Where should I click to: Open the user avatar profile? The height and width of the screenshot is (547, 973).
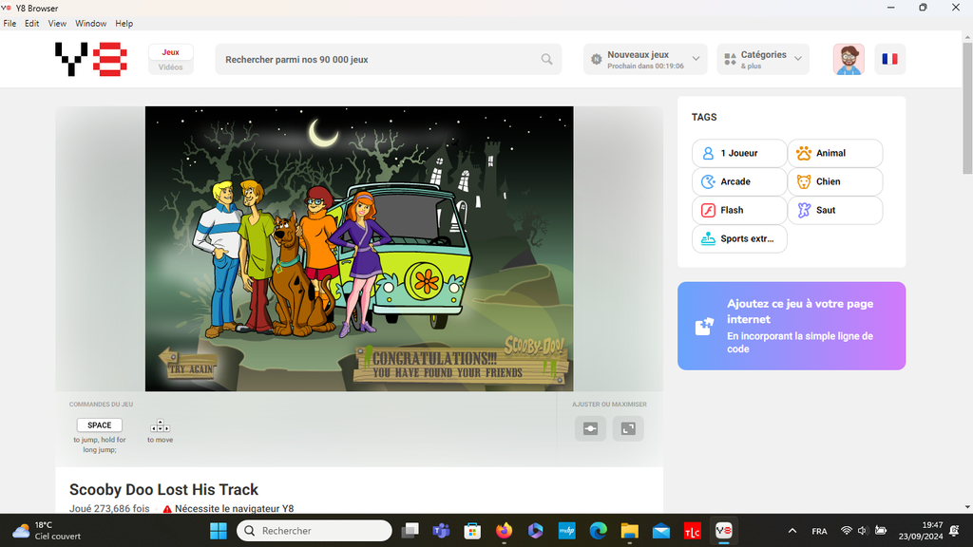click(x=849, y=59)
